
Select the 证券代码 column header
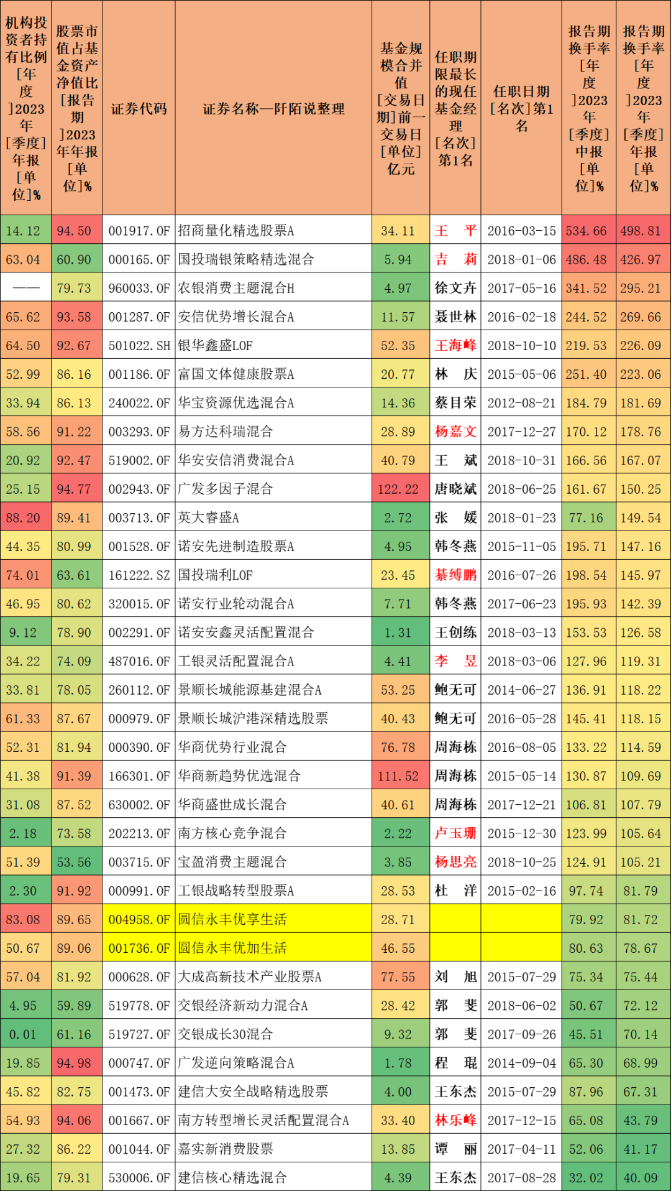(139, 109)
